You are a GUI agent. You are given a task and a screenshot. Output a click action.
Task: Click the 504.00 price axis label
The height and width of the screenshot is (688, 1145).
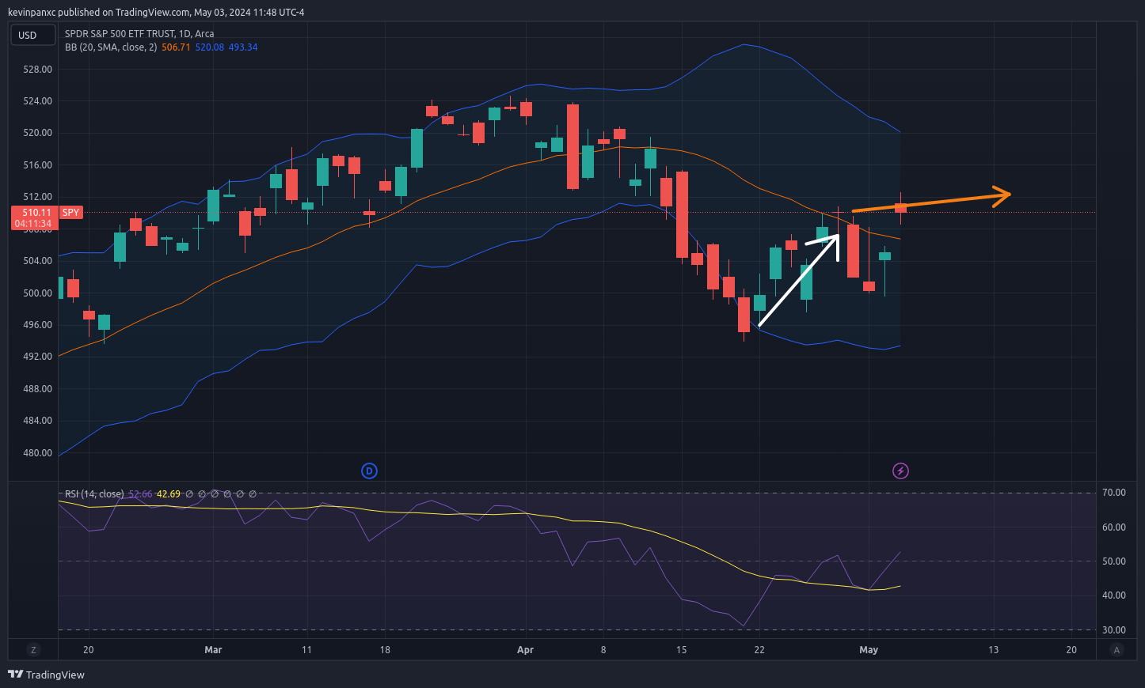pos(37,261)
